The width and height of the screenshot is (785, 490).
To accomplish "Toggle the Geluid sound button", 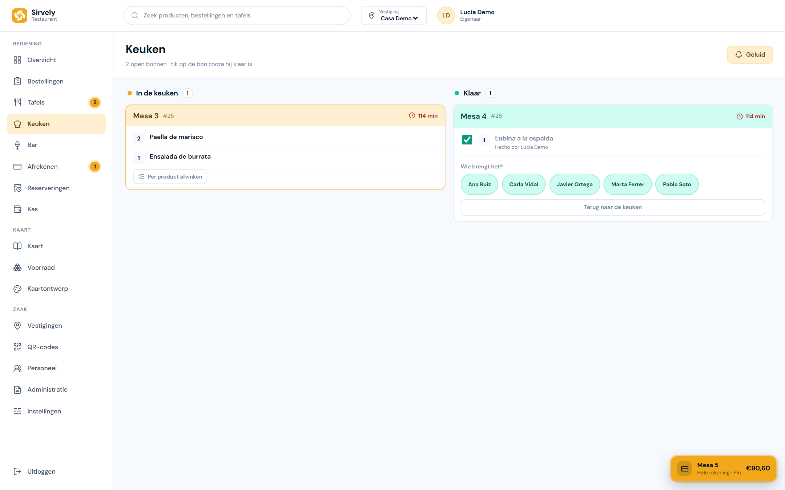I will pos(750,55).
